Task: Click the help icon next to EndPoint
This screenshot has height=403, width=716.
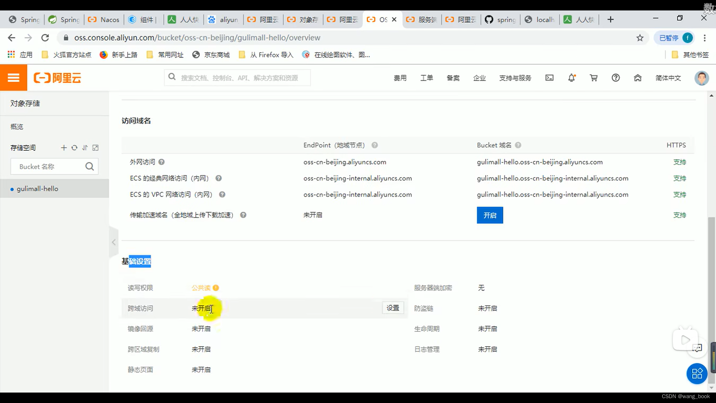Action: (375, 145)
